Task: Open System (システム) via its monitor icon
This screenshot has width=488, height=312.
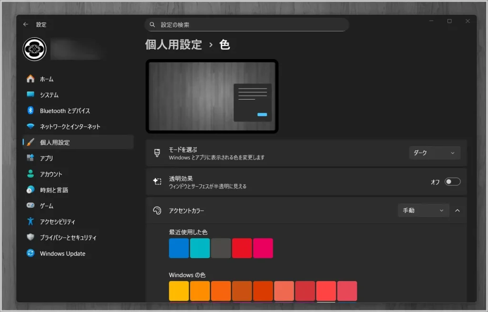Action: (x=30, y=95)
